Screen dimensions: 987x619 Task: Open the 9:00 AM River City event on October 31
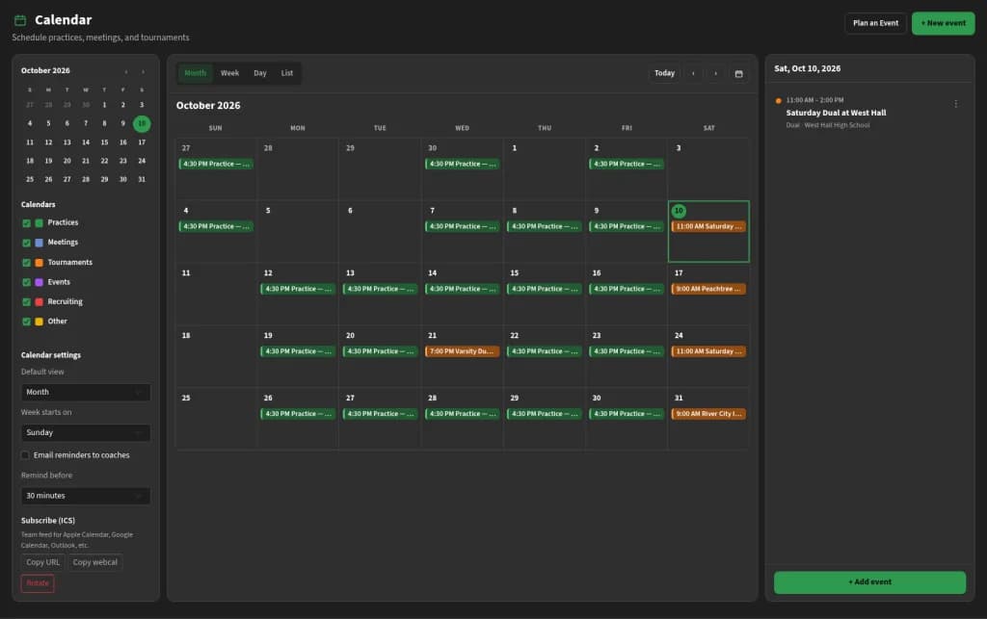708,414
